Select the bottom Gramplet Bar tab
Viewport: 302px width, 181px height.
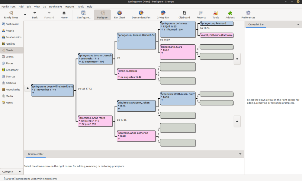[x=36, y=154]
